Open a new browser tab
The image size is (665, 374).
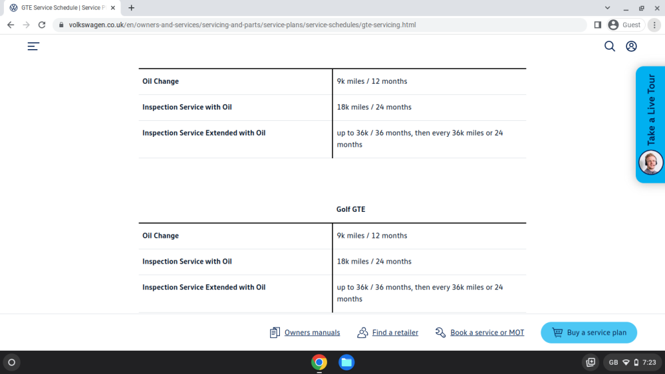132,7
